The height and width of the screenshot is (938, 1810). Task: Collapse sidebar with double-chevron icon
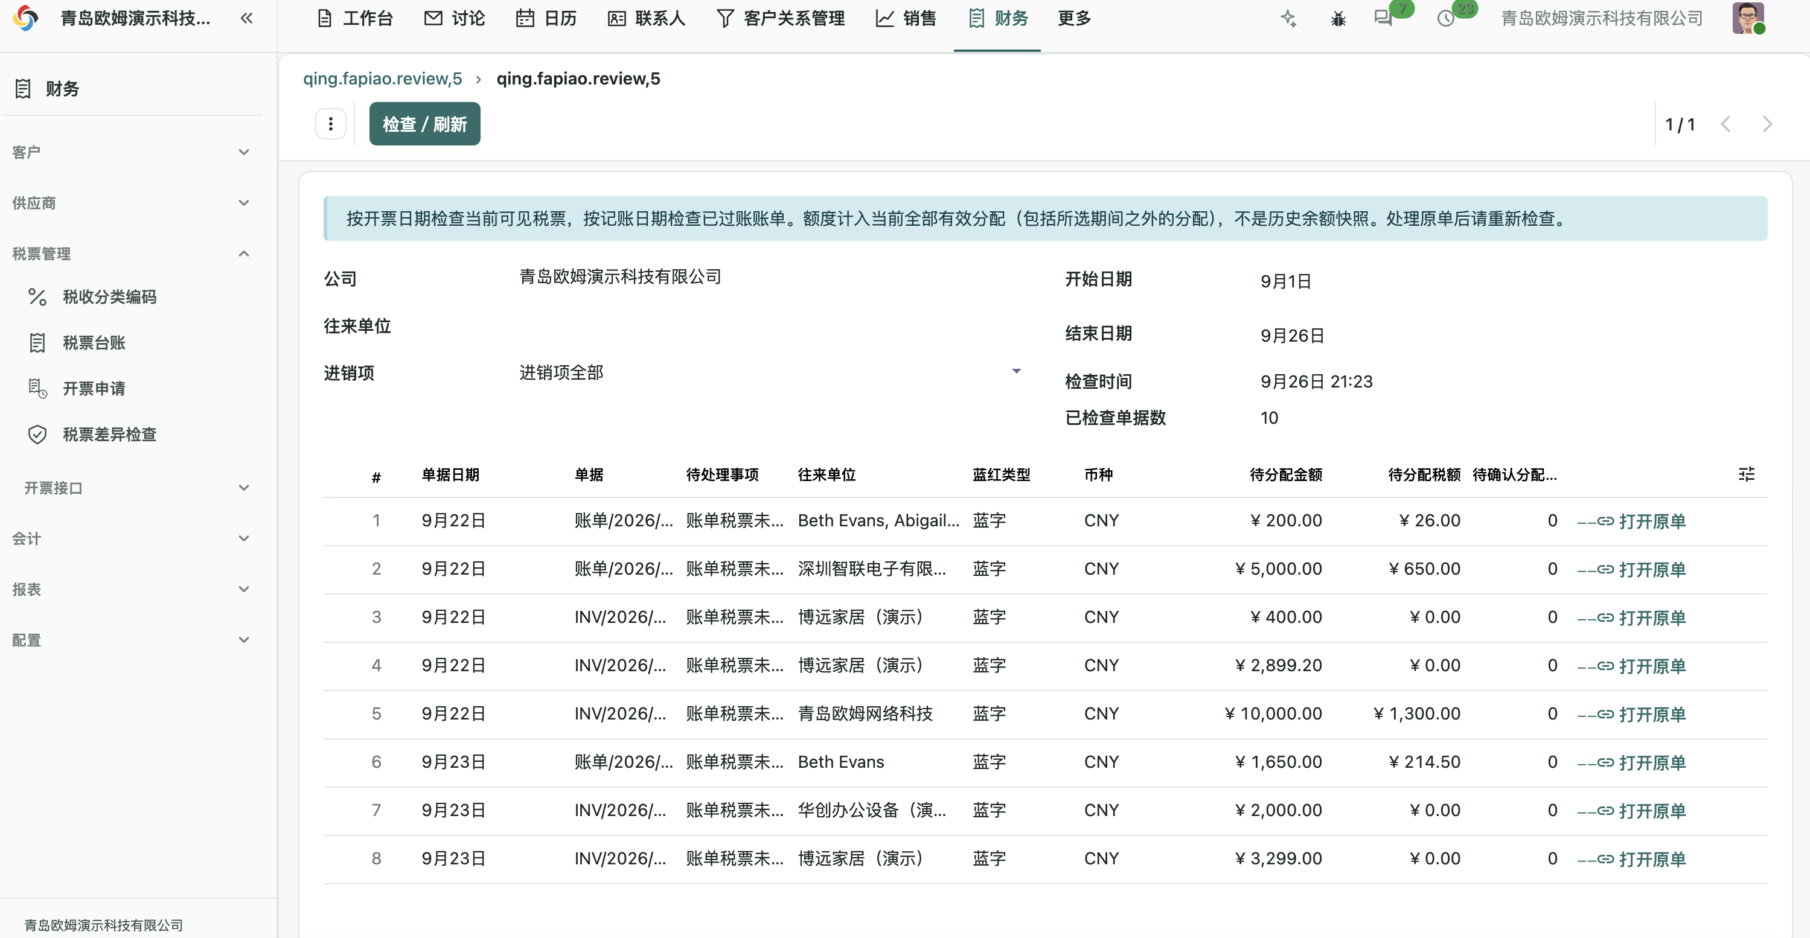click(246, 18)
